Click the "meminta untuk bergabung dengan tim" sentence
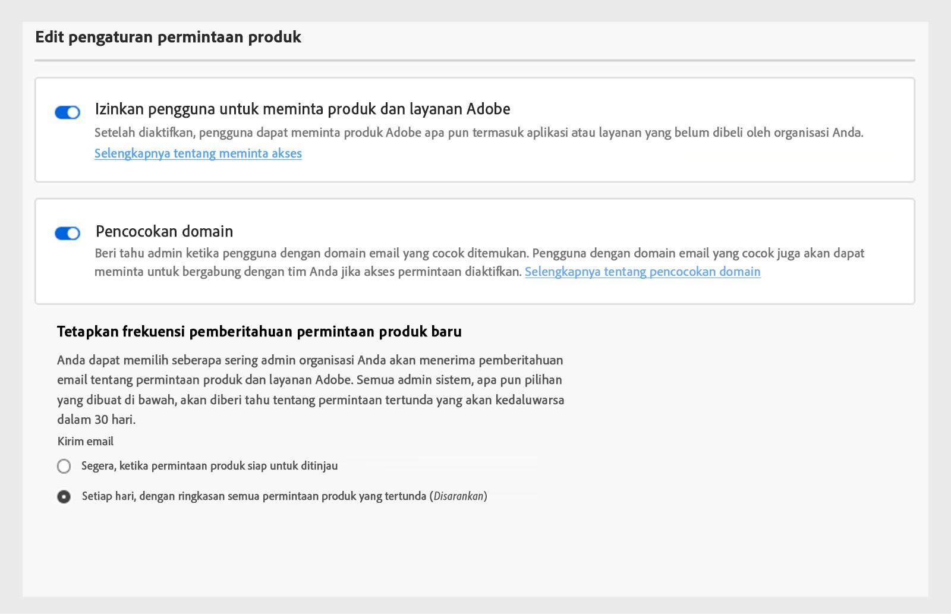The image size is (951, 614). 308,272
